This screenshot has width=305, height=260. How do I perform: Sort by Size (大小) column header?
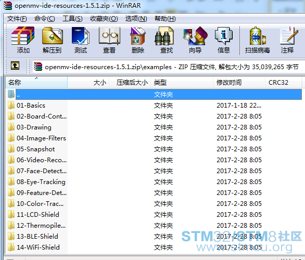point(88,82)
